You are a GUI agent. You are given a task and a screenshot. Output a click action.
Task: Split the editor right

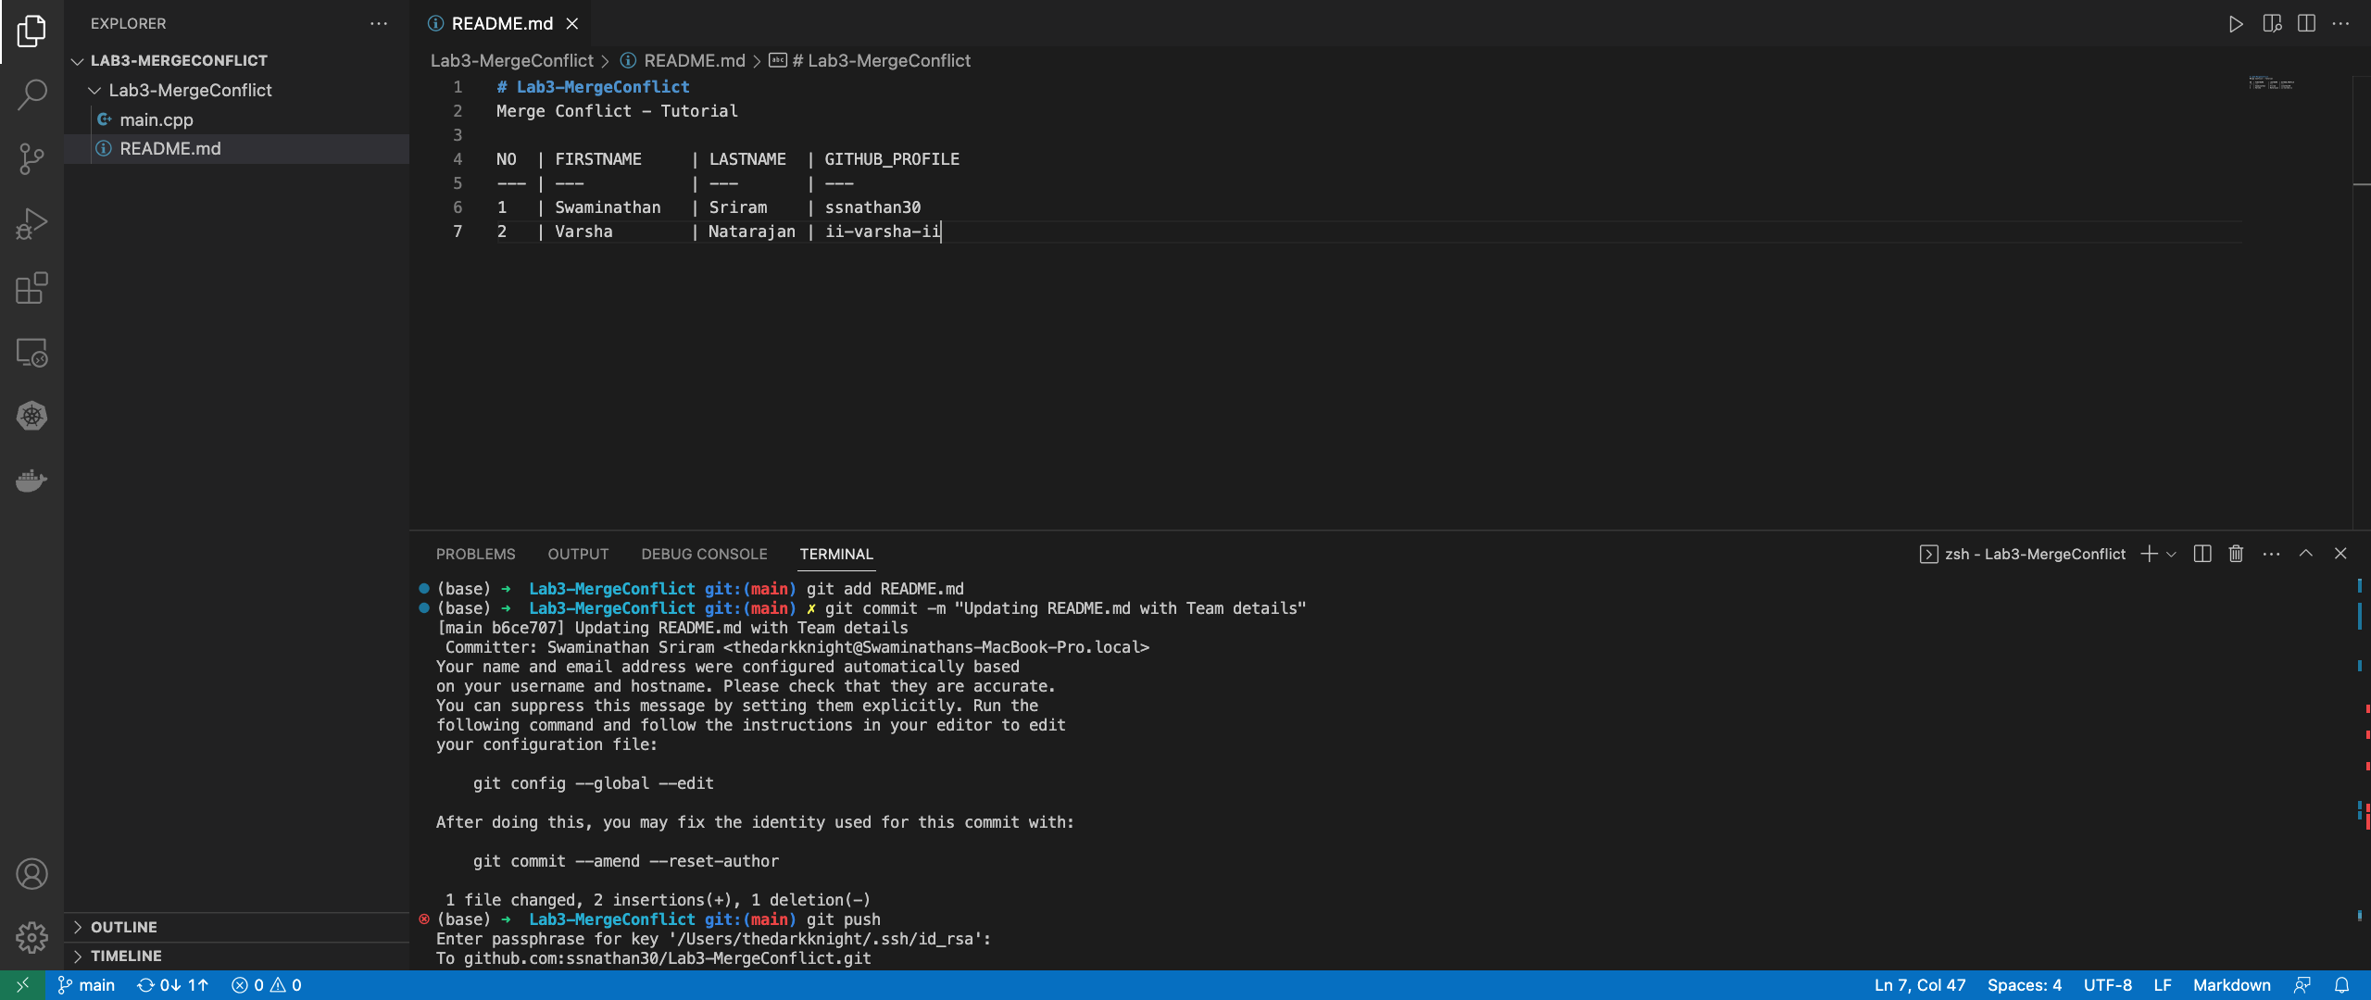coord(2307,23)
